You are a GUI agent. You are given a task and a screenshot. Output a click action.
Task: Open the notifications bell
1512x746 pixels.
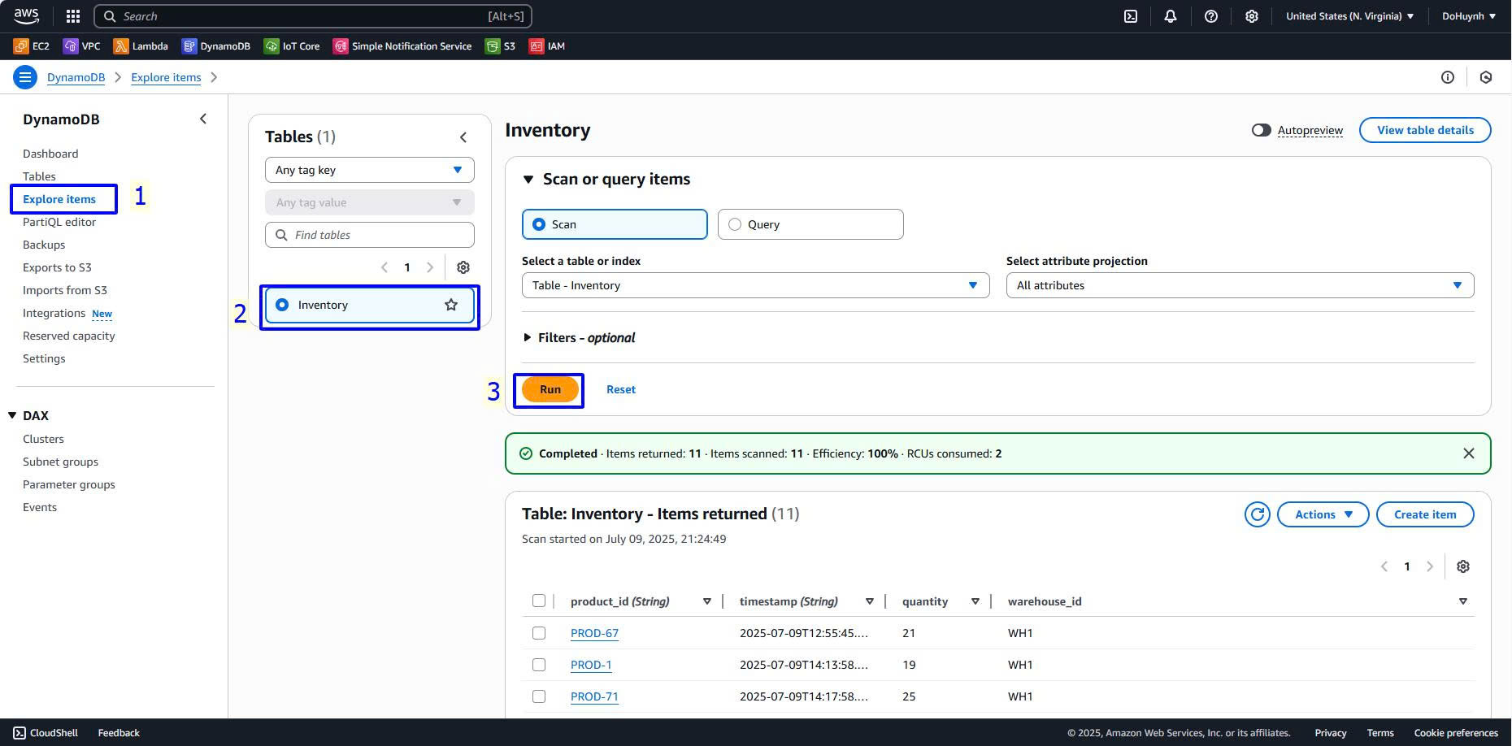coord(1170,16)
